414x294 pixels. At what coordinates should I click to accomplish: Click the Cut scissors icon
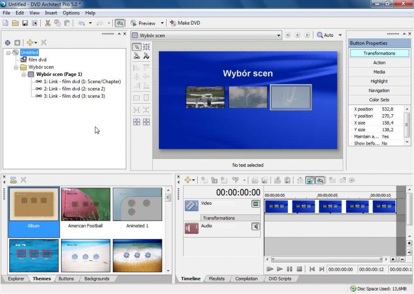48,23
